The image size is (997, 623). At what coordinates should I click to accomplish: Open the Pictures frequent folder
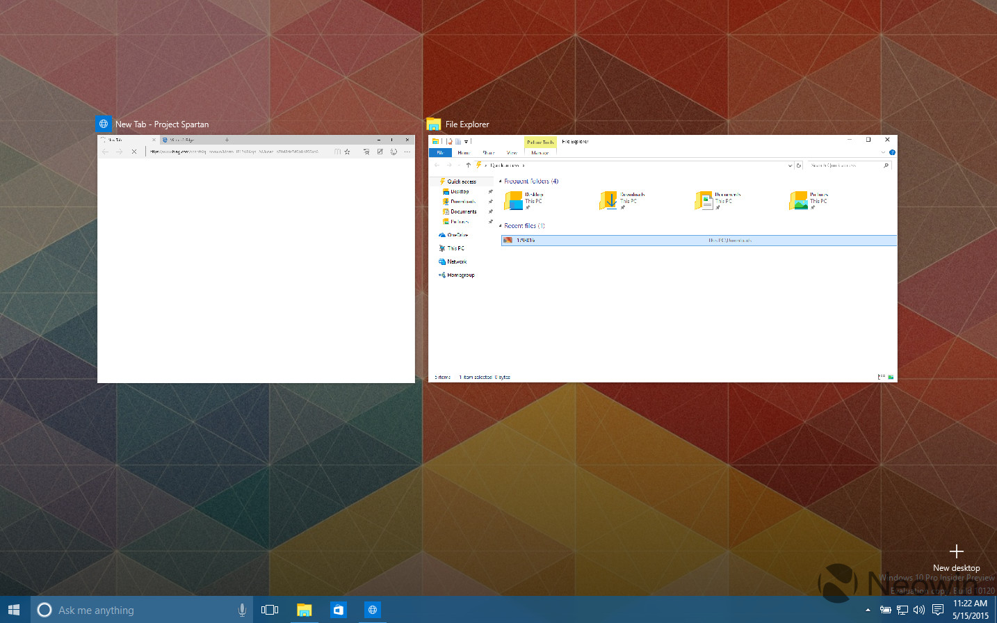[809, 200]
